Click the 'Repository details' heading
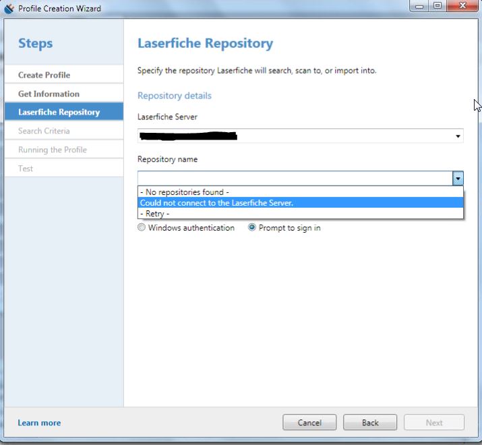The width and height of the screenshot is (482, 445). pyautogui.click(x=175, y=96)
